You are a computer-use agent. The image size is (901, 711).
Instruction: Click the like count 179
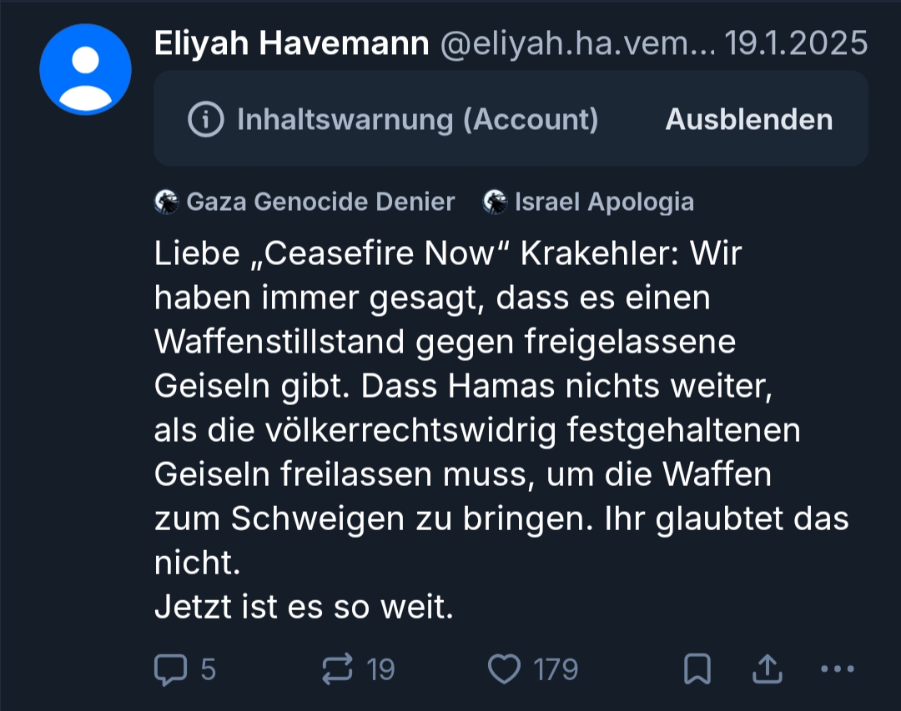pos(556,669)
